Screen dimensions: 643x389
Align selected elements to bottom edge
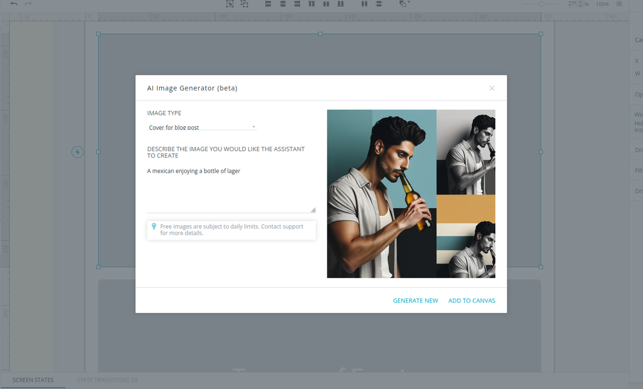pyautogui.click(x=340, y=4)
